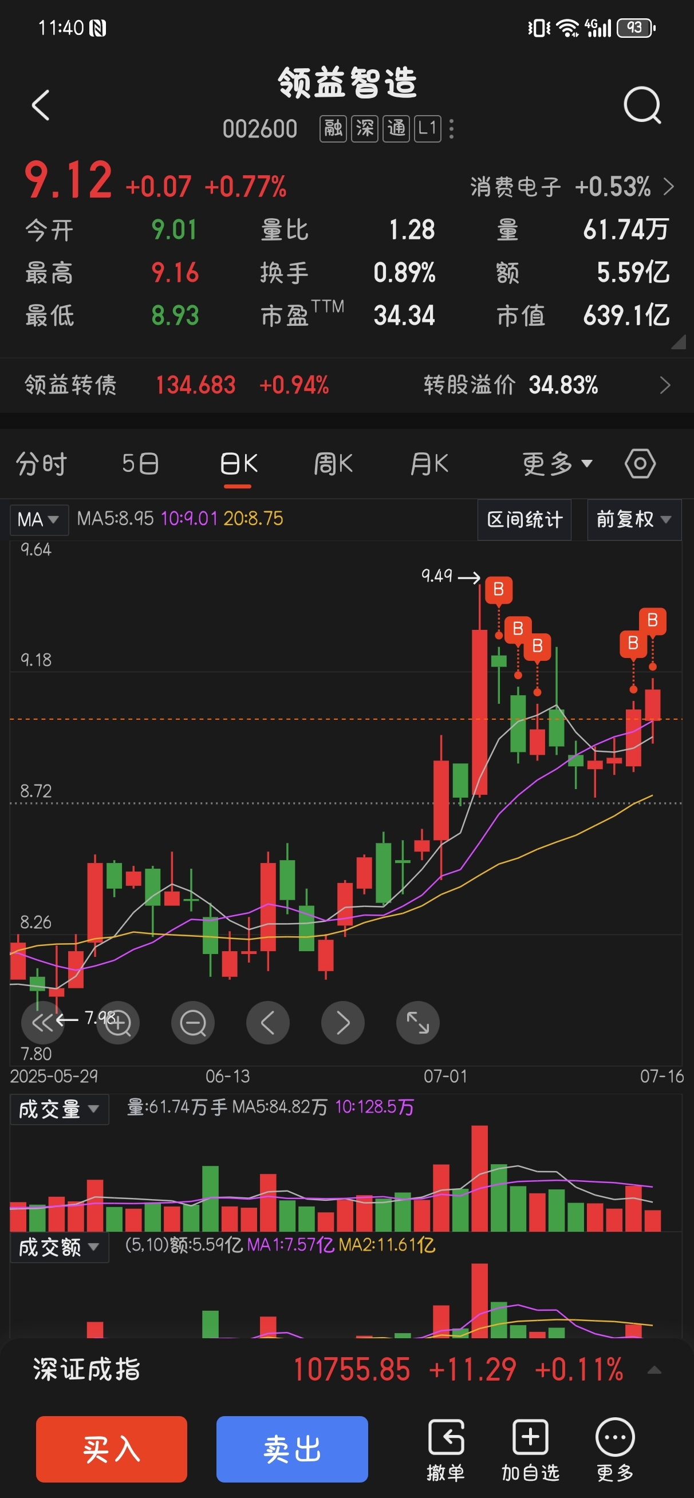Image resolution: width=694 pixels, height=1498 pixels.
Task: Jump to earliest data double-arrow button
Action: (42, 1022)
